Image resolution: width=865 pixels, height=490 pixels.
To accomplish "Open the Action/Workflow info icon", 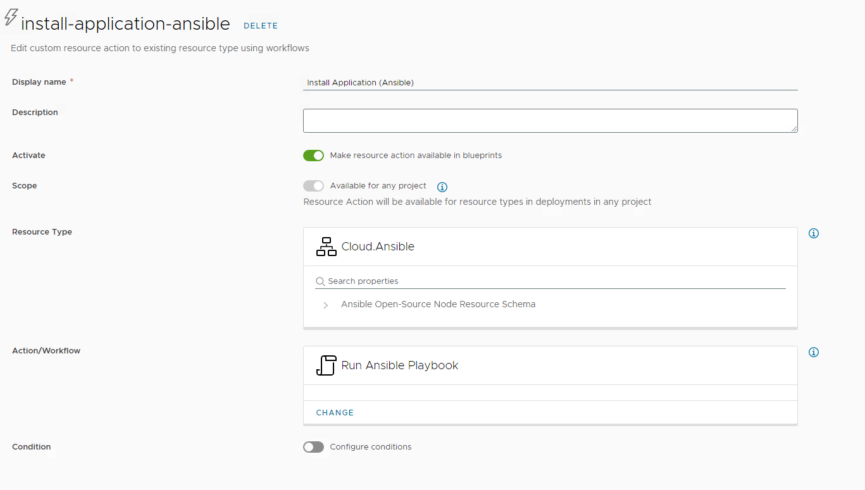I will 814,352.
